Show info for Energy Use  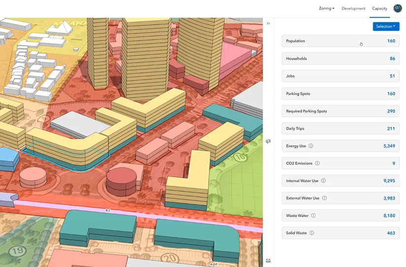coord(311,146)
